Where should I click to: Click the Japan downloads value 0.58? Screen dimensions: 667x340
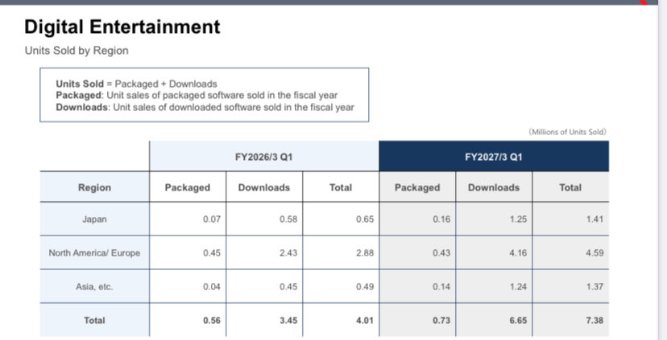[288, 219]
